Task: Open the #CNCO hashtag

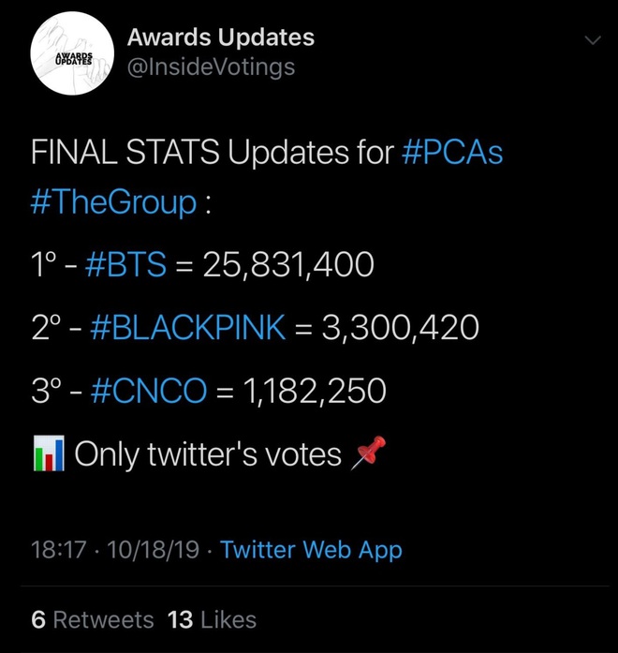Action: (149, 391)
